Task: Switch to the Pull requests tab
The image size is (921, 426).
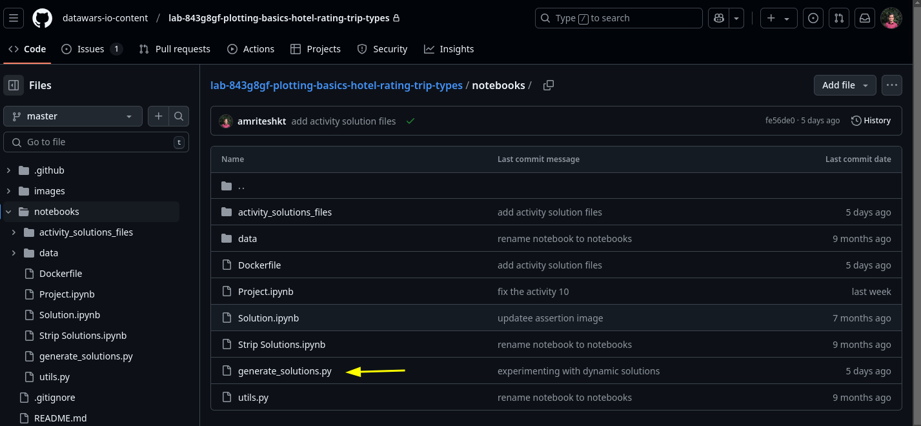Action: point(175,49)
